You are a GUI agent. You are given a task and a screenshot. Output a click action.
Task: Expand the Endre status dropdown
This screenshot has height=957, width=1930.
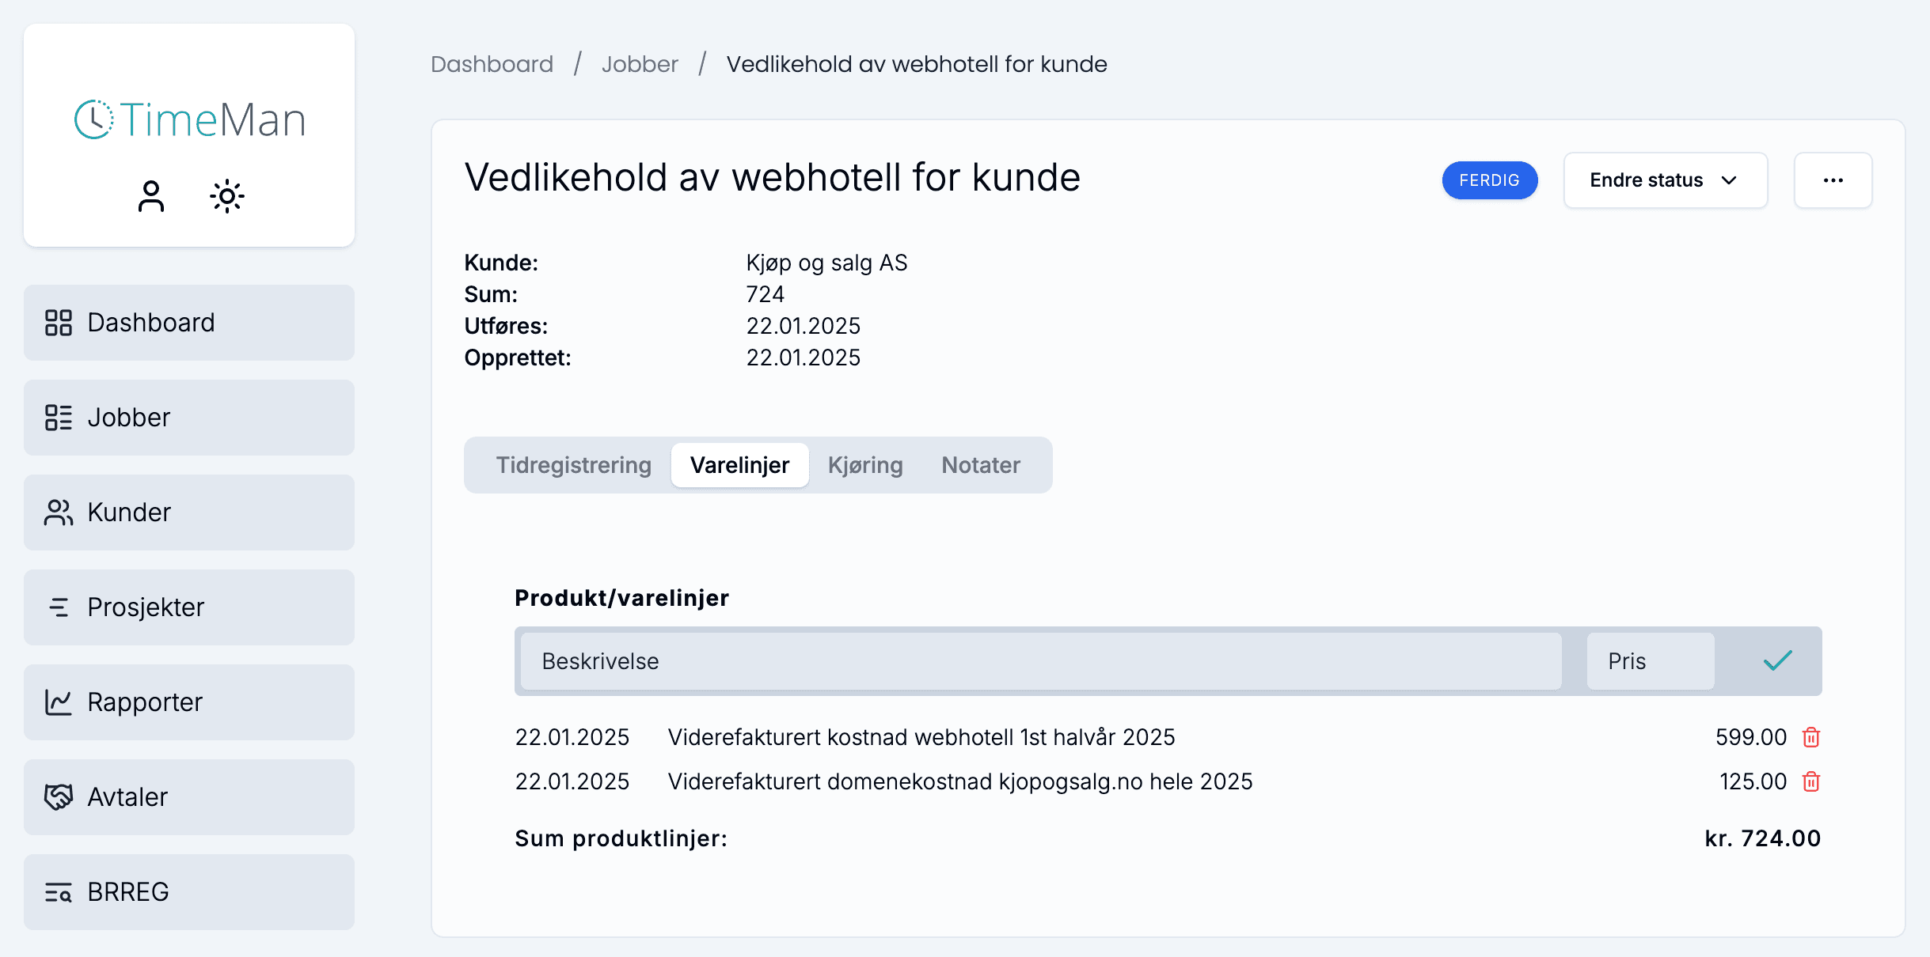pos(1665,180)
